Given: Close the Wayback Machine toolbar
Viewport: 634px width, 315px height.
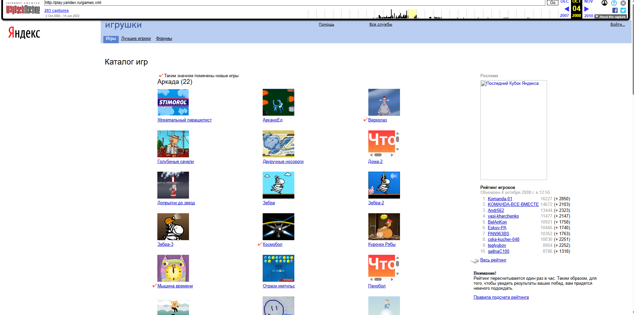Looking at the screenshot, I should click(x=623, y=3).
